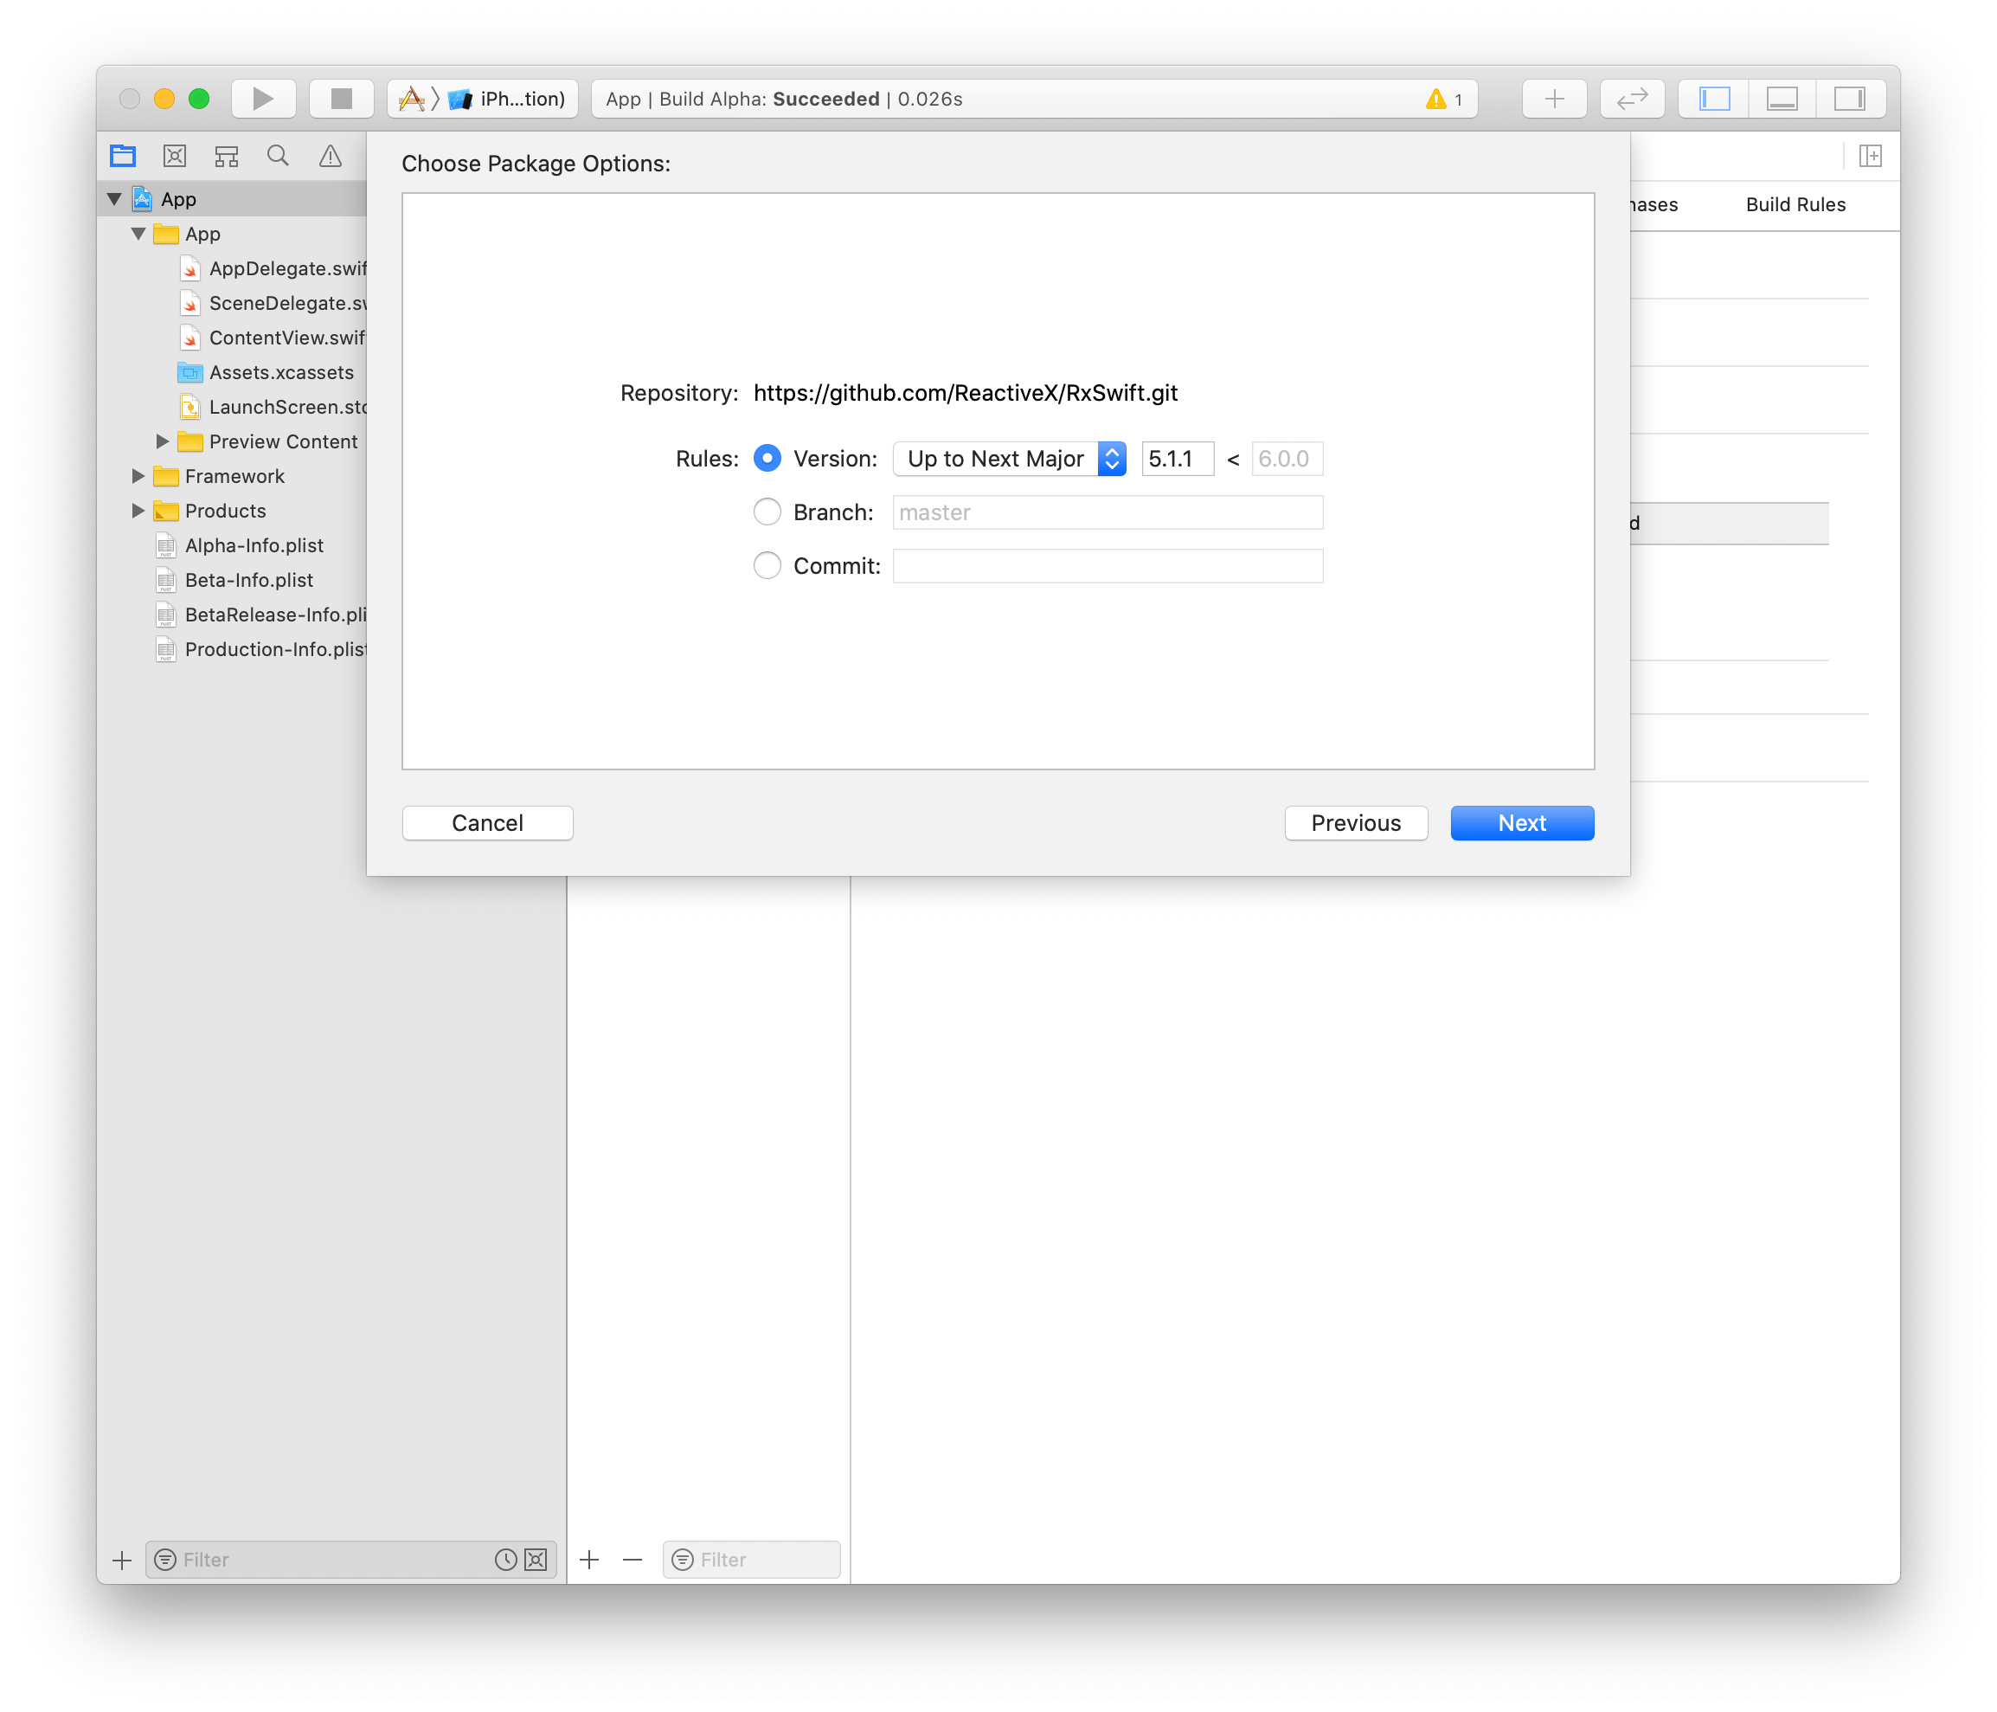Click the warning indicator in activity bar
The height and width of the screenshot is (1712, 1997).
[x=1444, y=100]
